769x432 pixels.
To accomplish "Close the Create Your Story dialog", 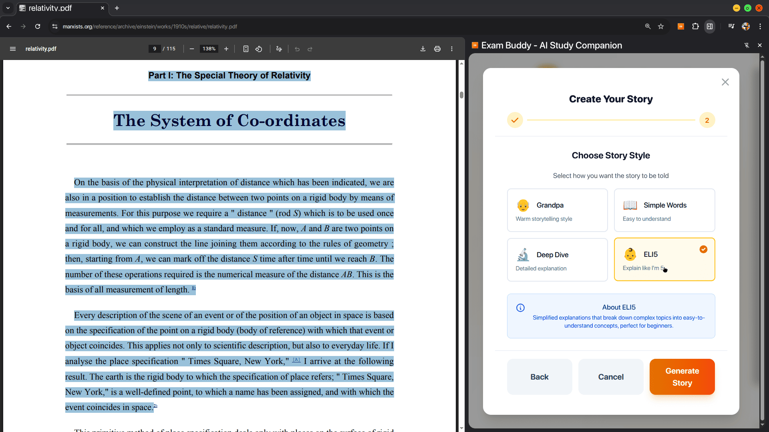I will (725, 82).
